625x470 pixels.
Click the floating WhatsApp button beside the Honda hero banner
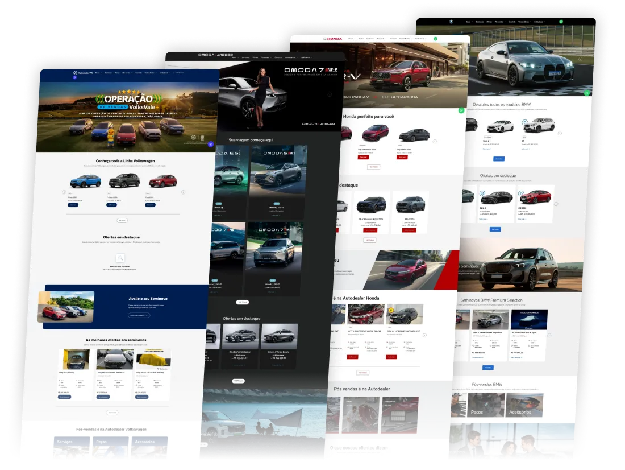click(461, 110)
